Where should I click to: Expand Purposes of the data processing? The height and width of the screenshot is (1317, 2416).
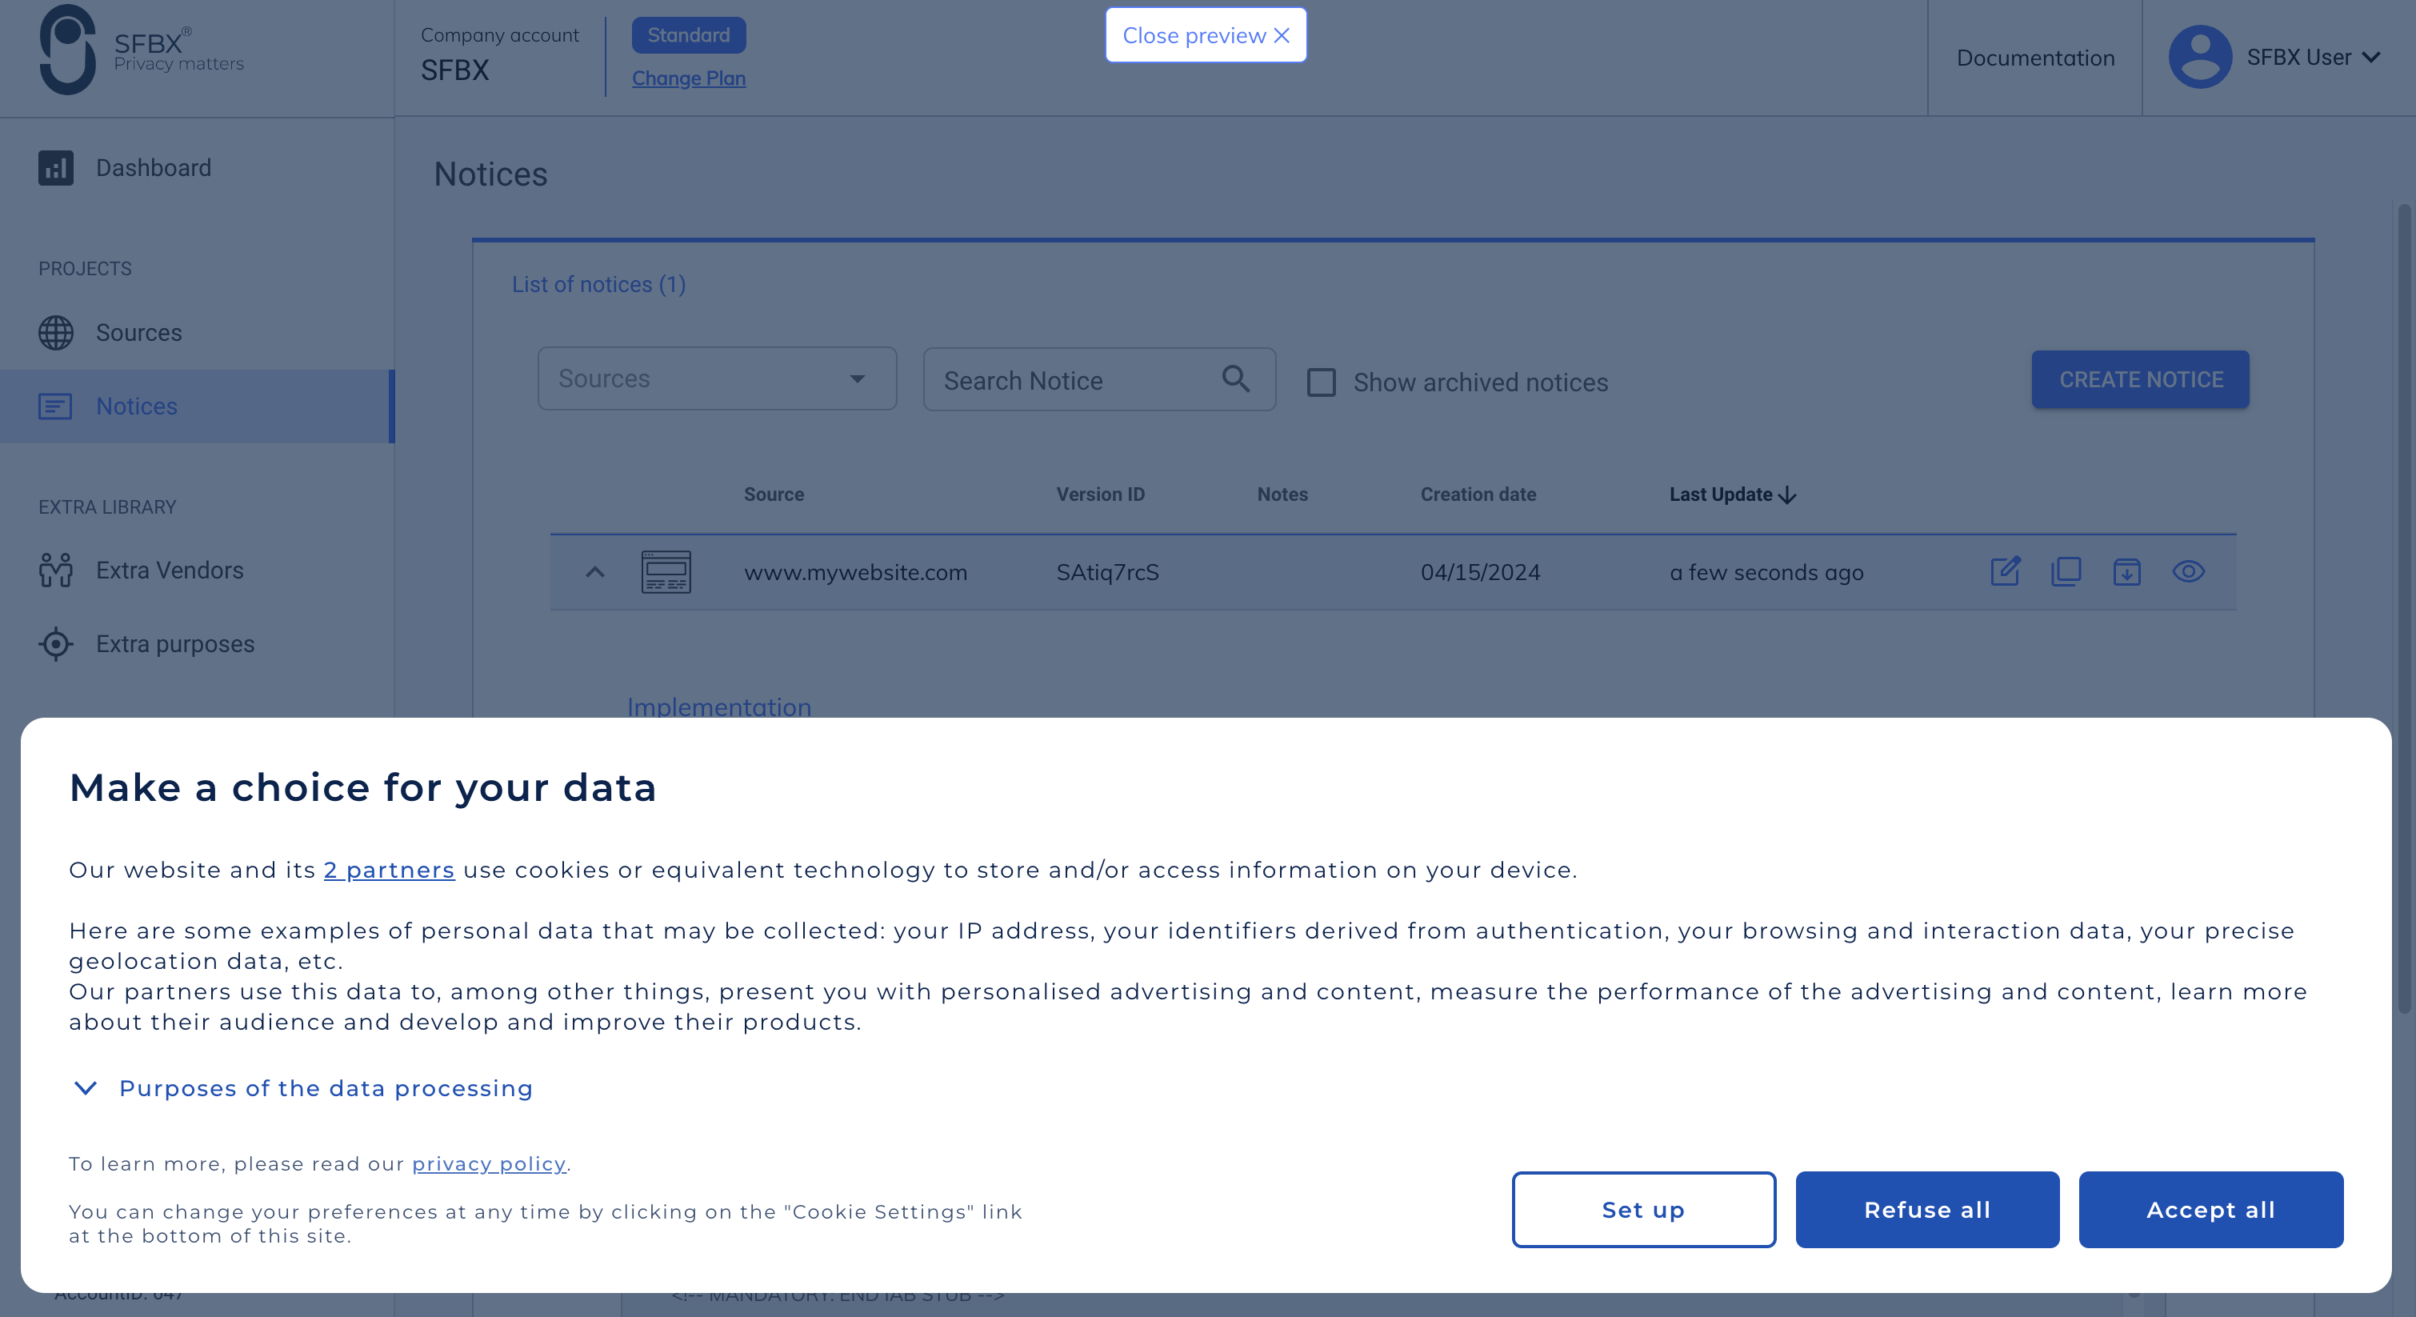pyautogui.click(x=325, y=1088)
